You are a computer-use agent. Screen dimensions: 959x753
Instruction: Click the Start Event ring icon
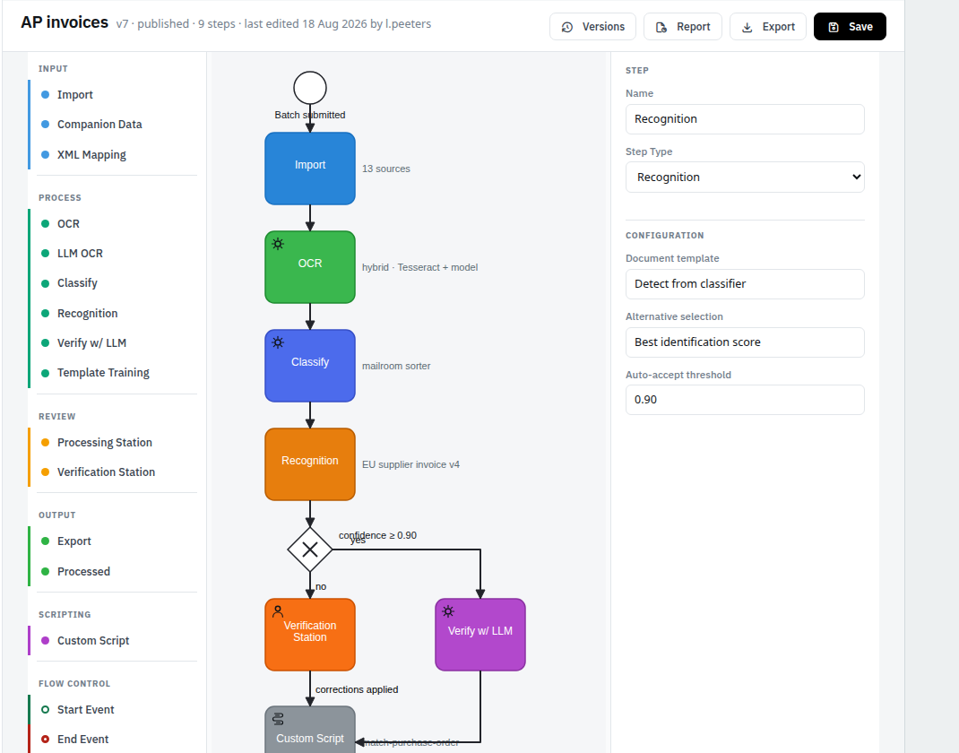[45, 710]
